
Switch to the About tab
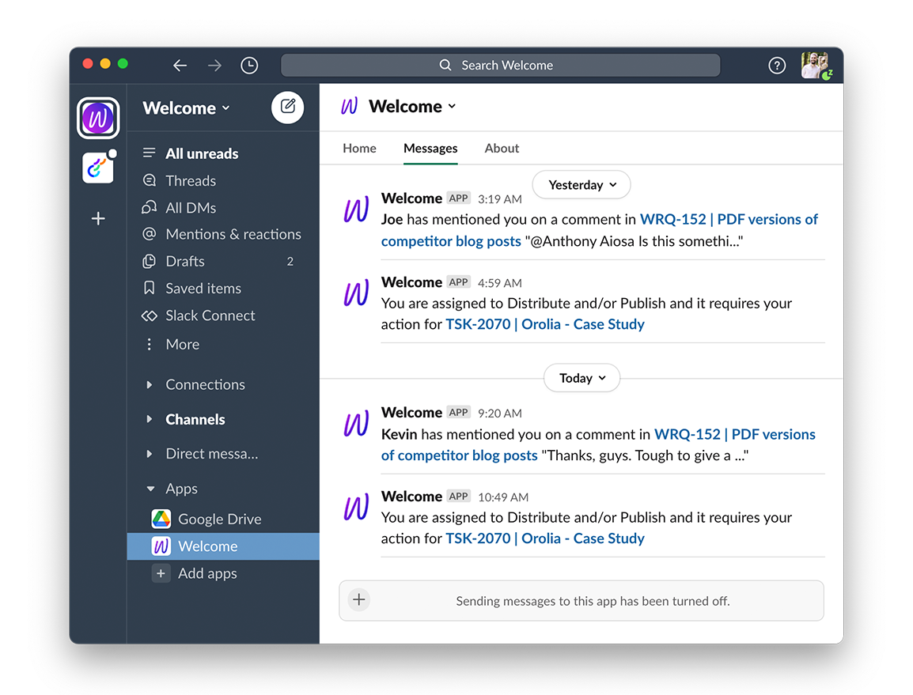502,149
